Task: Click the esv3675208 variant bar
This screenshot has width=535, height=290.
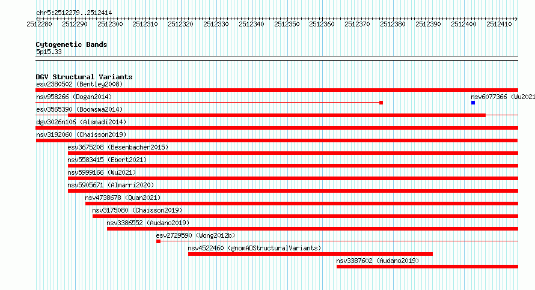Action: tap(293, 153)
